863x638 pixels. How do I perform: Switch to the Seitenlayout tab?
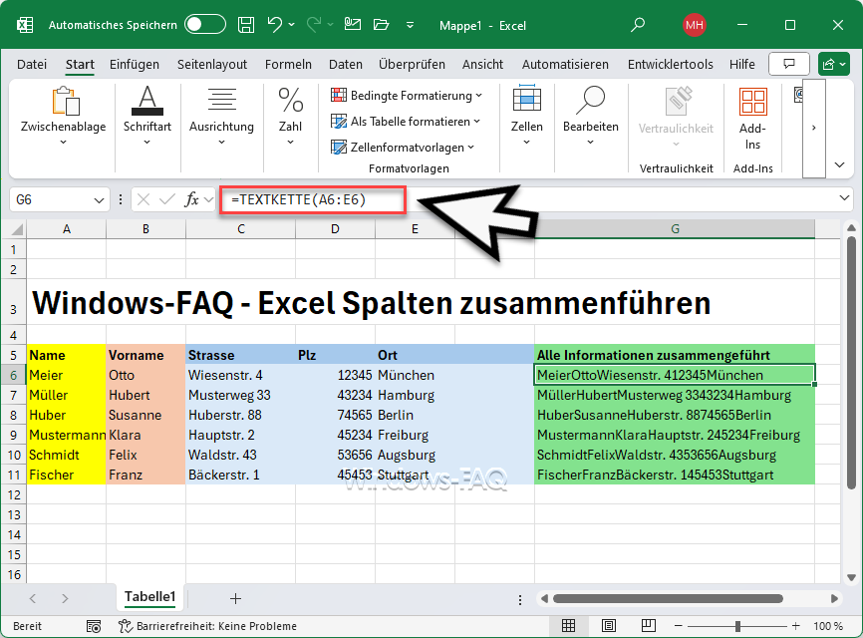212,65
